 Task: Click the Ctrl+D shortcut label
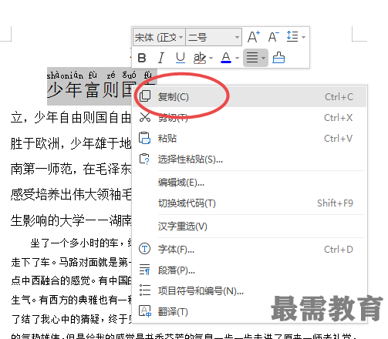pyautogui.click(x=339, y=249)
